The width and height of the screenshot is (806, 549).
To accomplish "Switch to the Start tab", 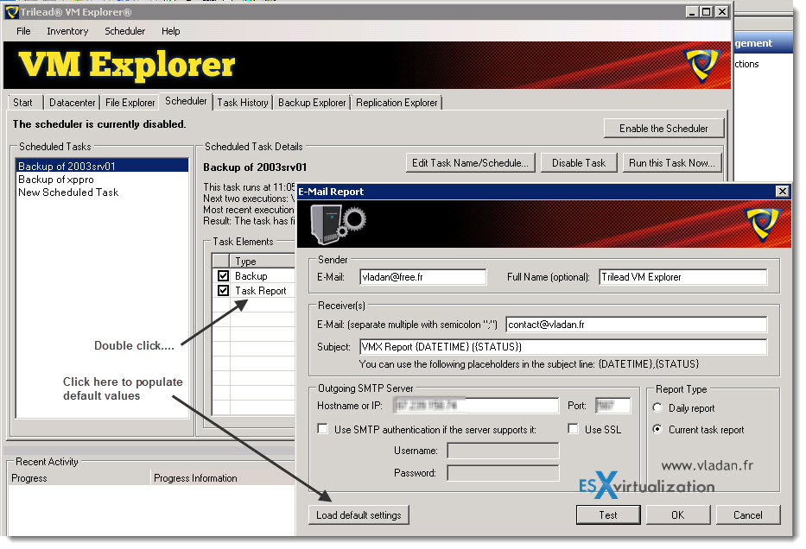I will tap(23, 102).
